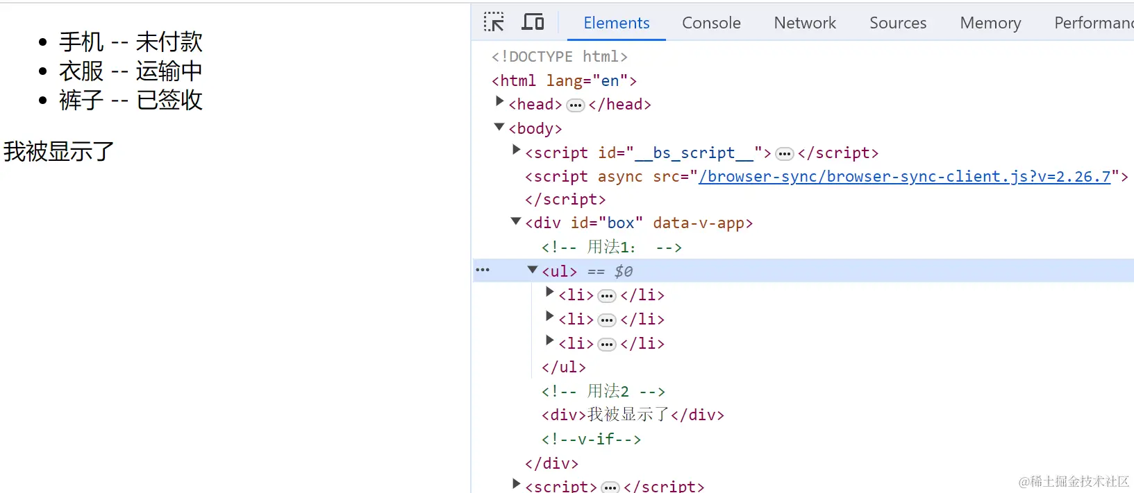Click ellipsis badge inside head element

[x=575, y=105]
